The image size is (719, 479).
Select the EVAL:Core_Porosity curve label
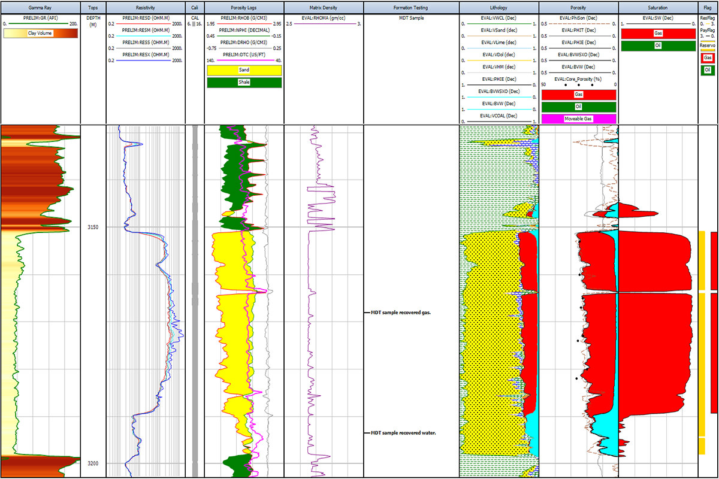(x=578, y=78)
